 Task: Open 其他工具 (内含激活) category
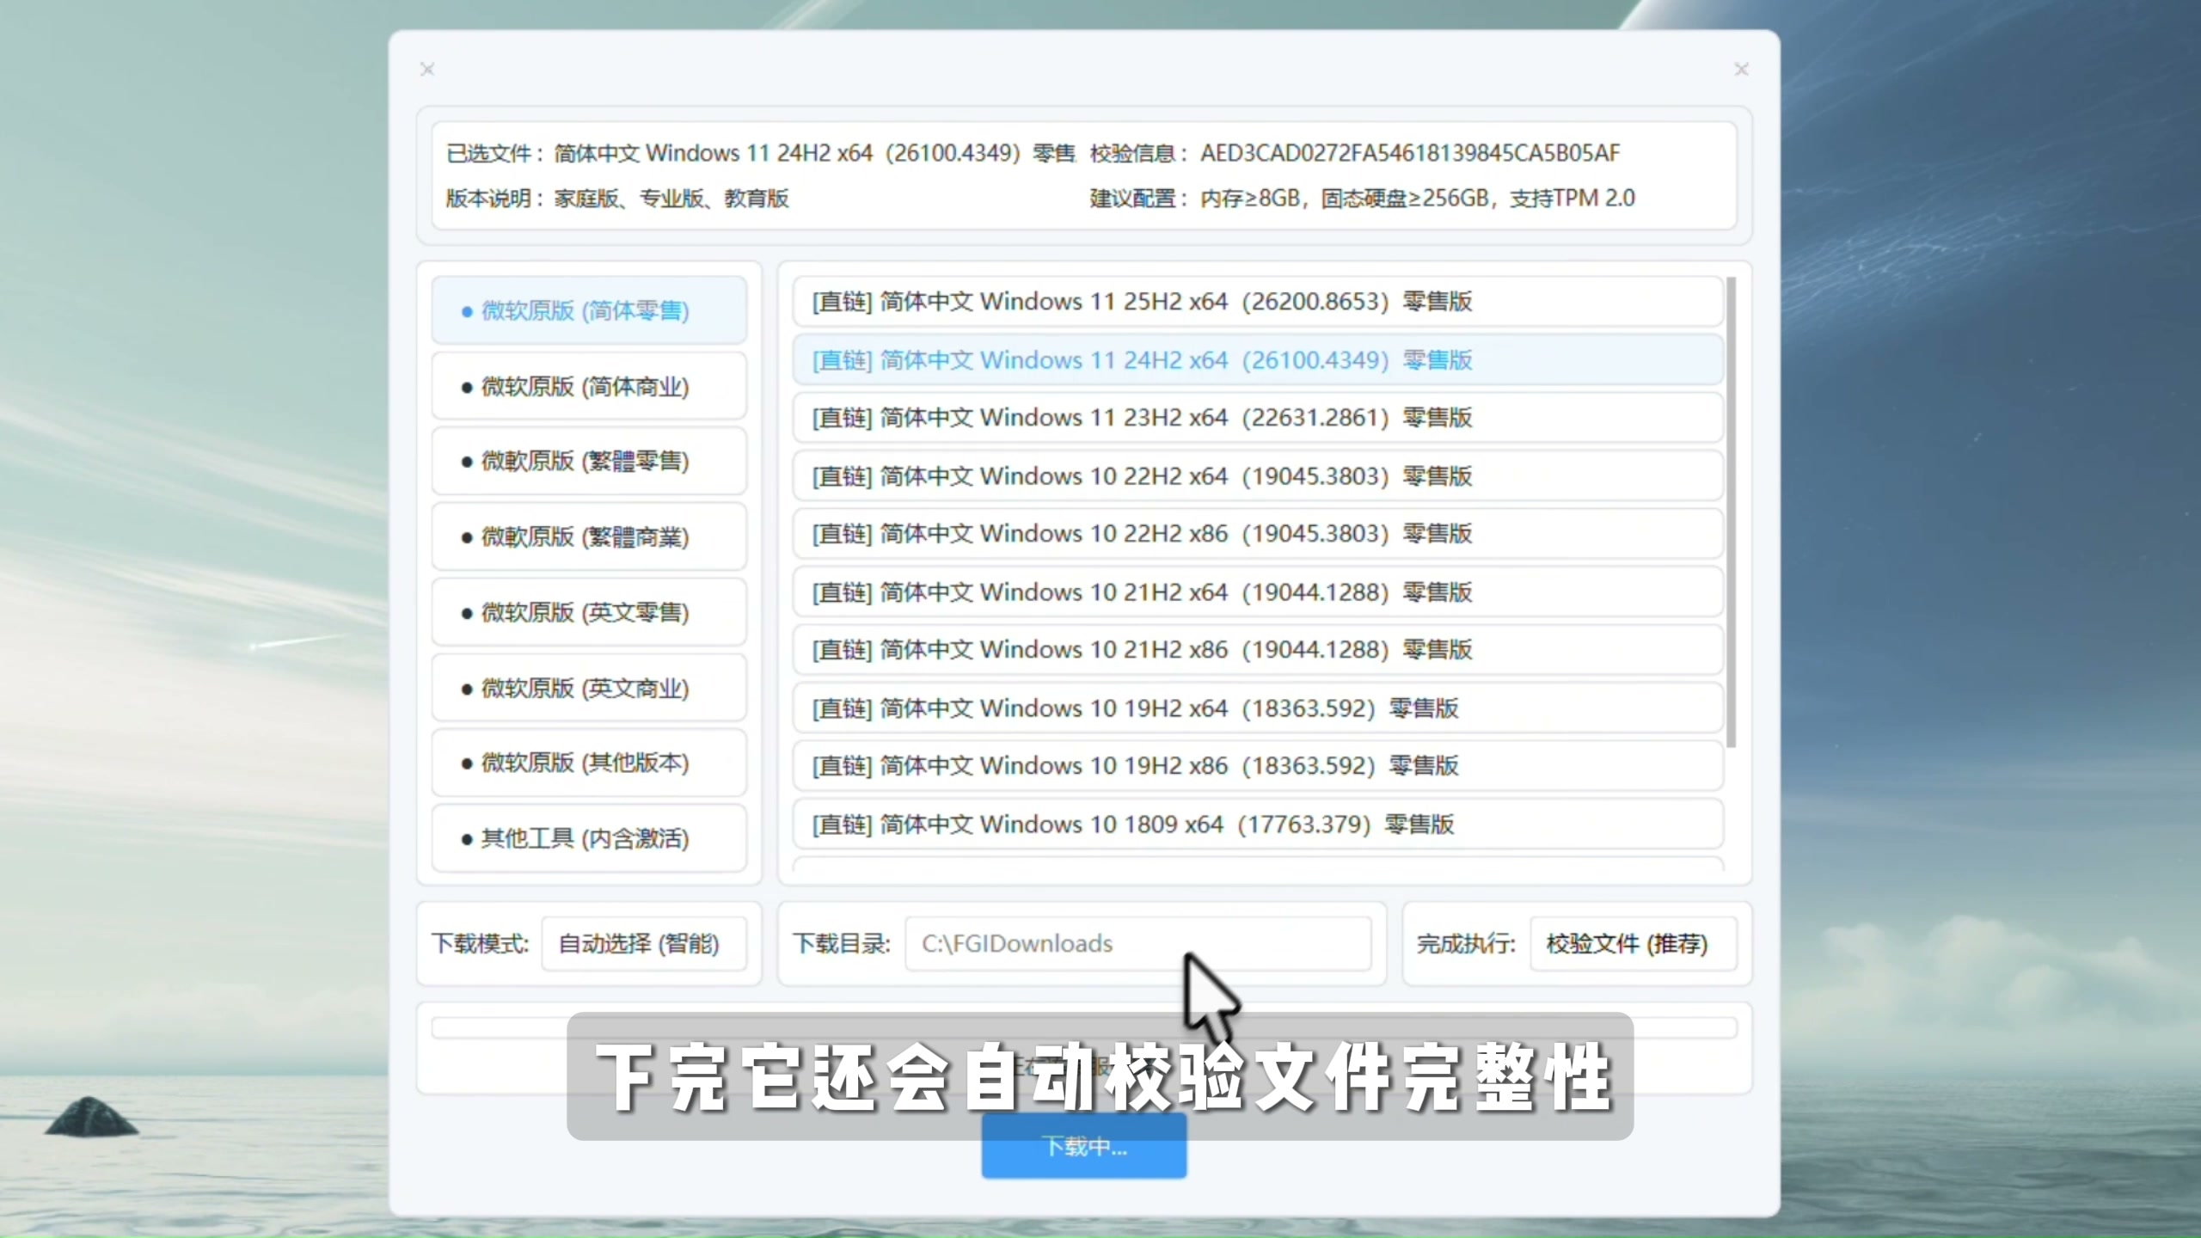(x=589, y=838)
